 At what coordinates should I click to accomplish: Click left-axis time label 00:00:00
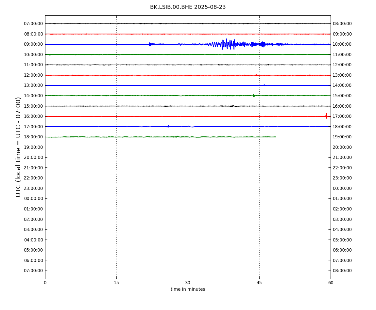[x=34, y=198]
